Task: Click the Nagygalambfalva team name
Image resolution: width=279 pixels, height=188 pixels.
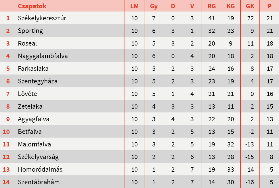Action: [x=43, y=56]
